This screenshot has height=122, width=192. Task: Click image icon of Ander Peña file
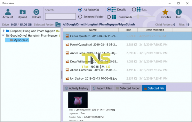[67, 53]
